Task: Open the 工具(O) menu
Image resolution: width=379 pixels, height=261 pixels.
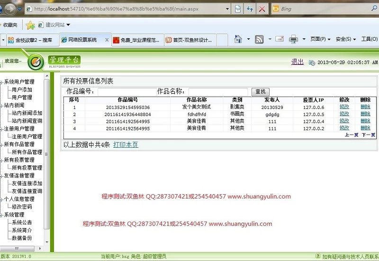Action: 370,39
